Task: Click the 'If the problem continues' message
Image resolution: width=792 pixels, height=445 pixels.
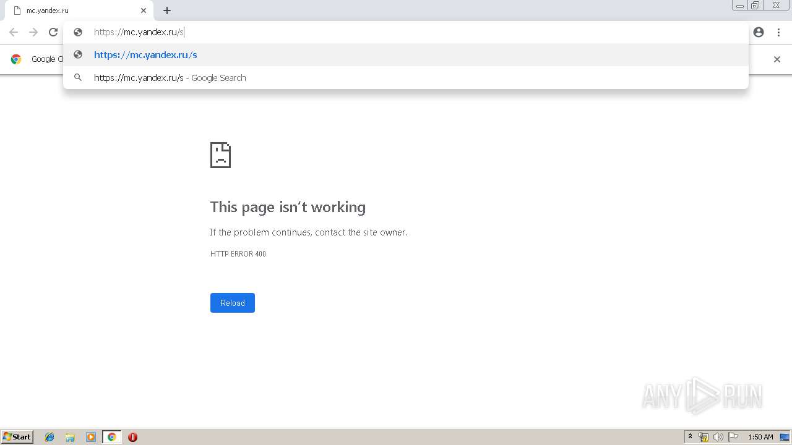Action: (308, 232)
